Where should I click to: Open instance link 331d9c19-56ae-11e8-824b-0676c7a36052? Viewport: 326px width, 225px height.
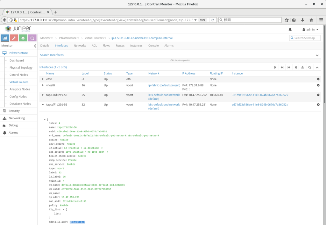pyautogui.click(x=260, y=95)
